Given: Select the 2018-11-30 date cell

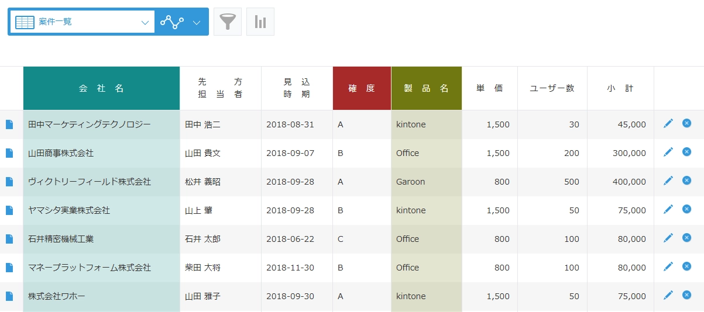Looking at the screenshot, I should 290,268.
